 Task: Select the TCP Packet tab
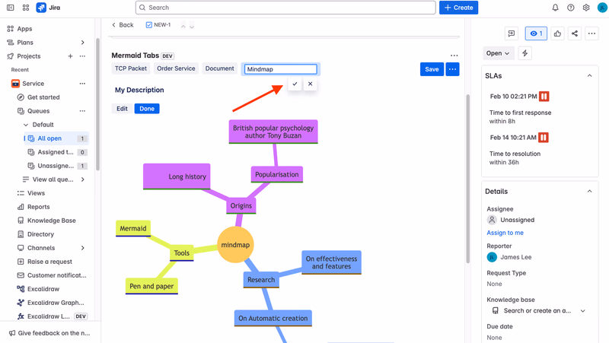pyautogui.click(x=131, y=68)
